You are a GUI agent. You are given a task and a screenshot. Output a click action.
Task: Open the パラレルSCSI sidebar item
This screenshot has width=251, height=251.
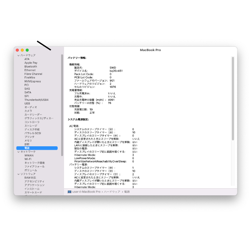coord(33,133)
